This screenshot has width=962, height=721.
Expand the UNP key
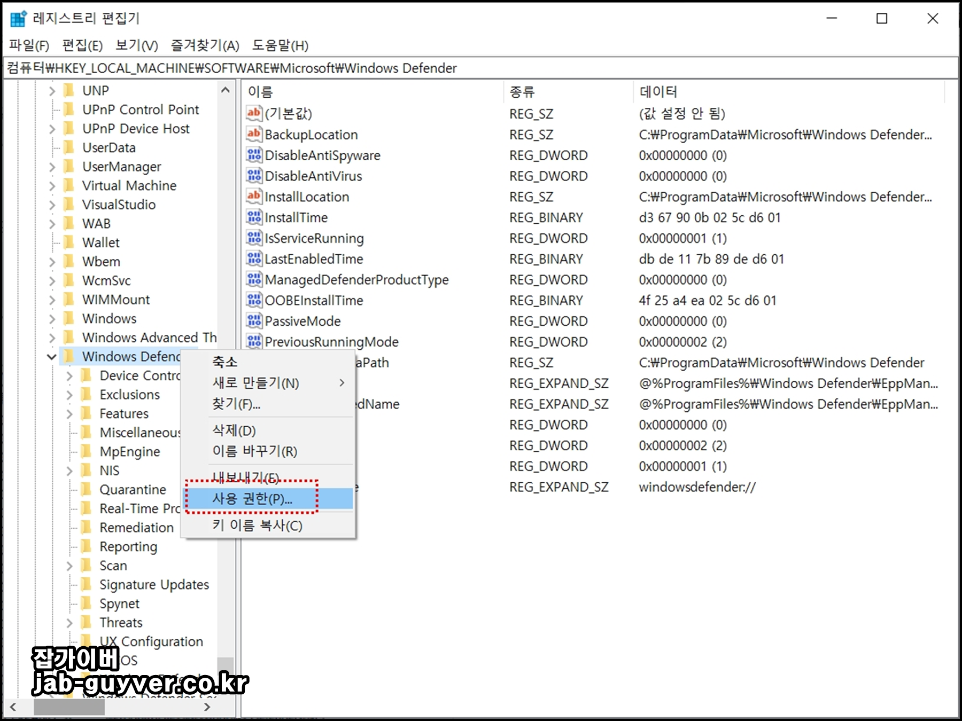click(52, 91)
